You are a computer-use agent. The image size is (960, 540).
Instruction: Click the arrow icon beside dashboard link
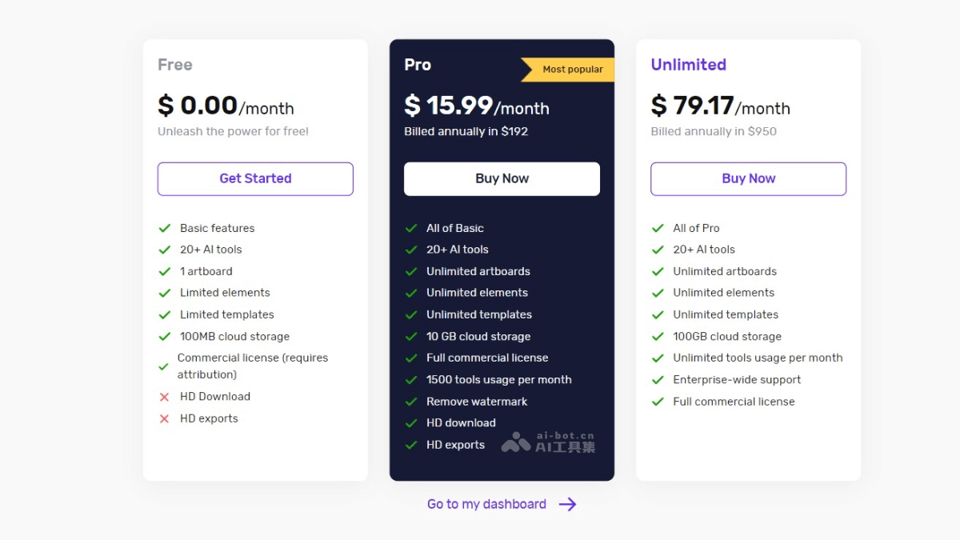pyautogui.click(x=567, y=504)
